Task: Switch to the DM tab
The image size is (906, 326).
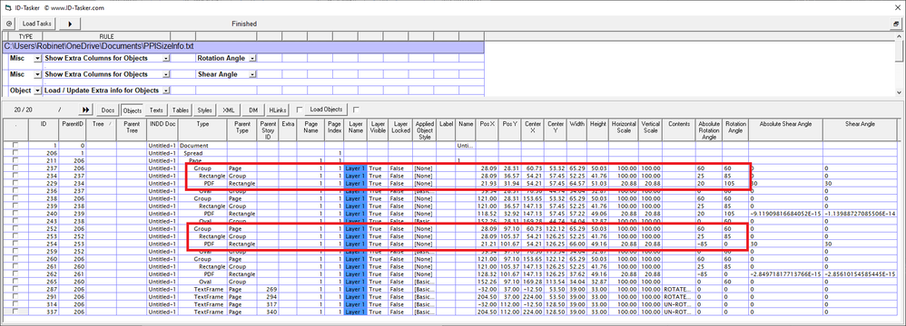Action: coord(253,110)
